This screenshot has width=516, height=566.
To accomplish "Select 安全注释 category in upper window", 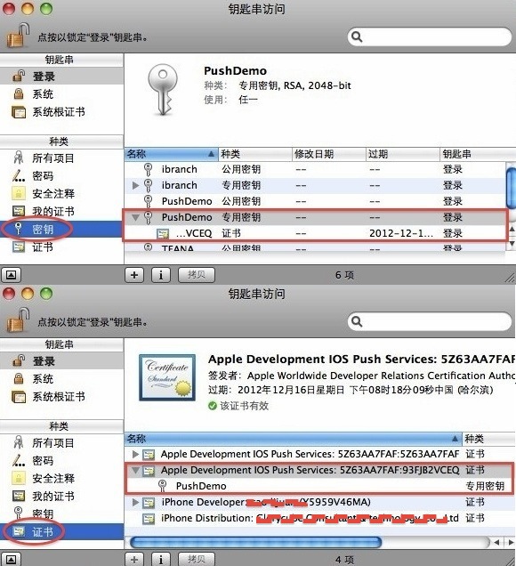I will [x=61, y=193].
